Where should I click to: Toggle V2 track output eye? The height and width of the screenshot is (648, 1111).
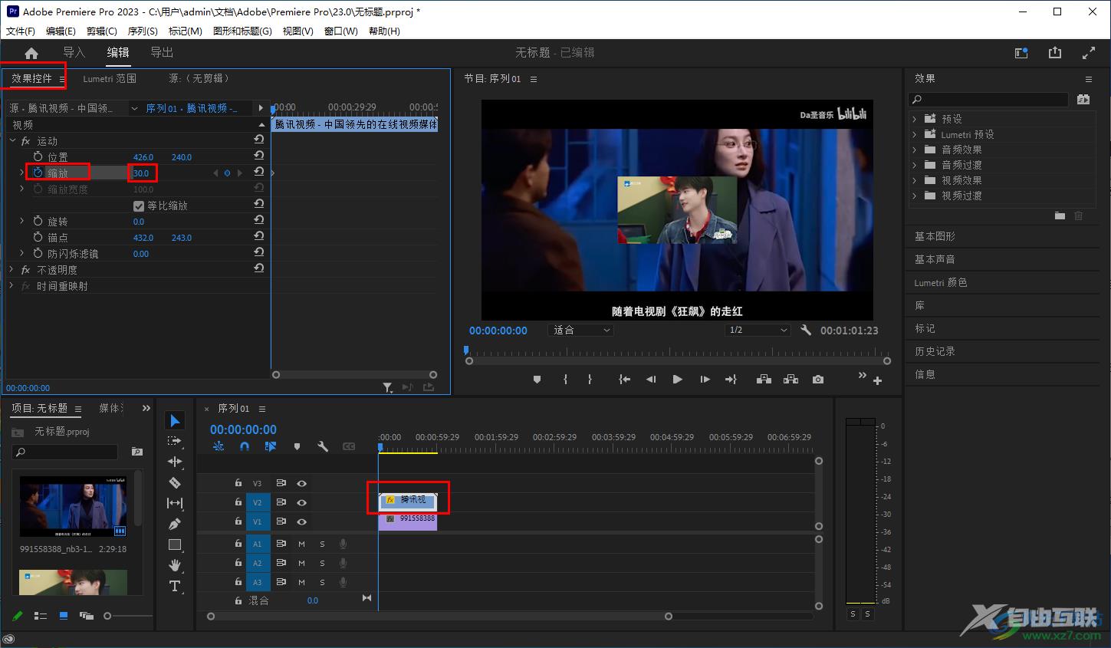tap(301, 502)
